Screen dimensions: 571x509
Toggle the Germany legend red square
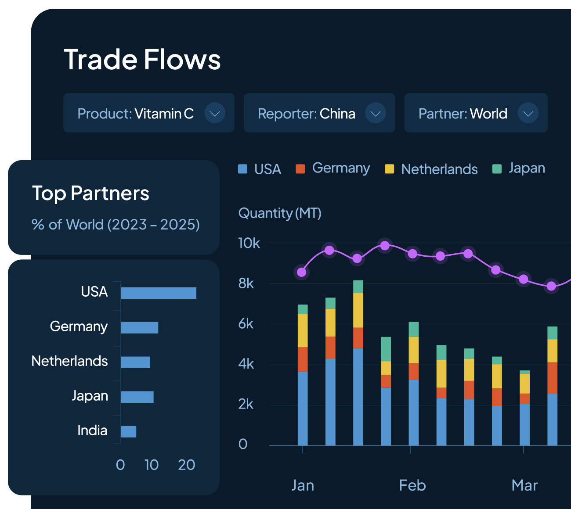(300, 169)
